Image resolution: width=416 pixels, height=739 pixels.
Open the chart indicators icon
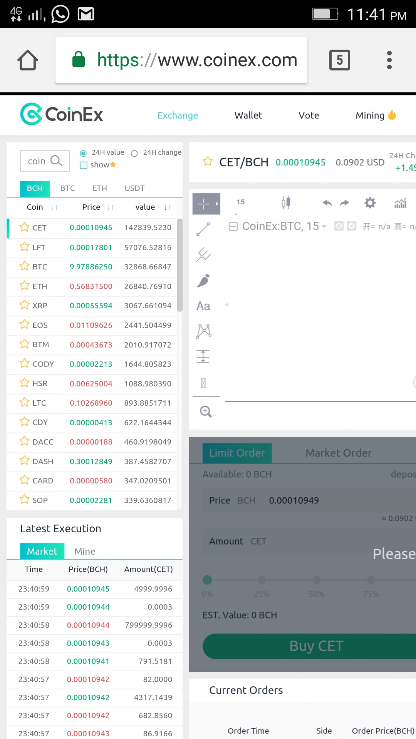[401, 203]
